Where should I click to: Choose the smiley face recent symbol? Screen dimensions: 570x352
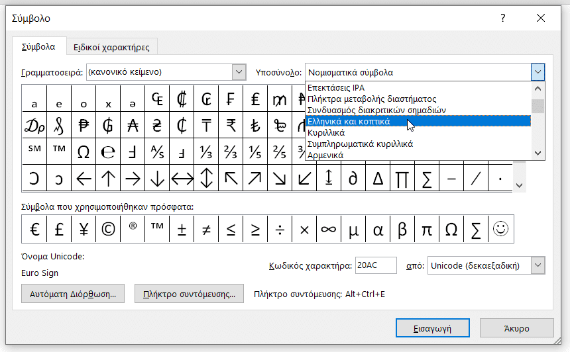tap(501, 229)
